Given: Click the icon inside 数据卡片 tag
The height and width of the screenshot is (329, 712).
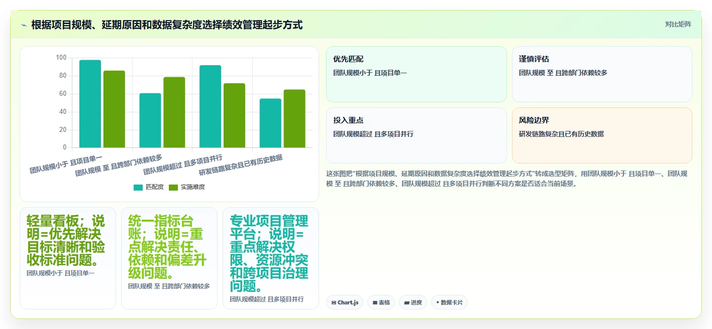Looking at the screenshot, I should tap(438, 303).
